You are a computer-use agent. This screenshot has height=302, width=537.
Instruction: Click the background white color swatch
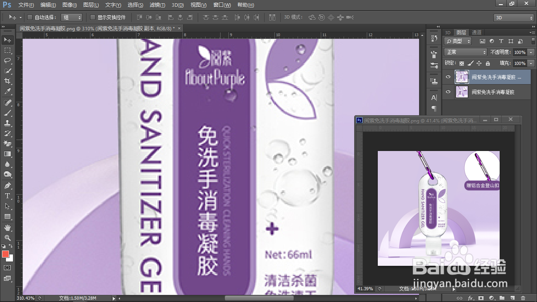click(11, 259)
